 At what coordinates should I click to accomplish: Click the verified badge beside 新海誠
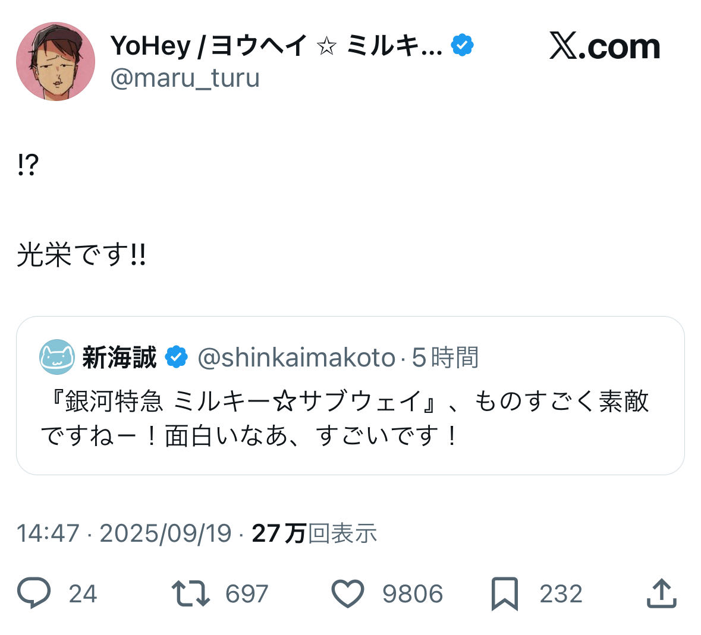pyautogui.click(x=176, y=357)
